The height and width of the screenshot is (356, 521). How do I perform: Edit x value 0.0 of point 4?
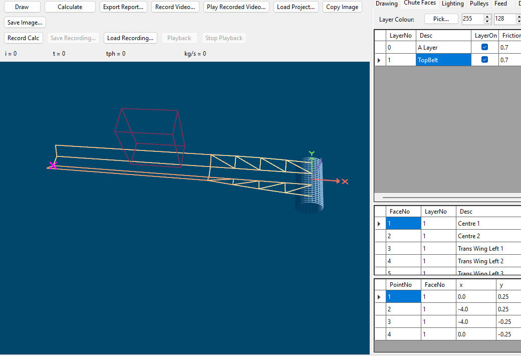tap(476, 334)
